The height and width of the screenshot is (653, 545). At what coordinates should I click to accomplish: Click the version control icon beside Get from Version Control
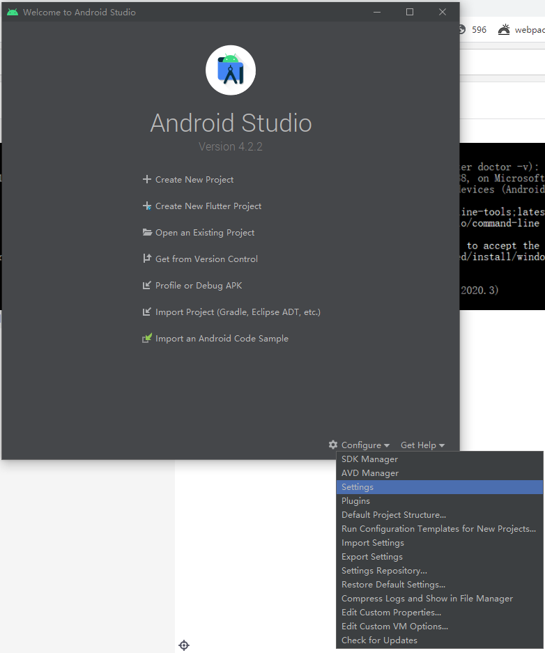pyautogui.click(x=146, y=259)
